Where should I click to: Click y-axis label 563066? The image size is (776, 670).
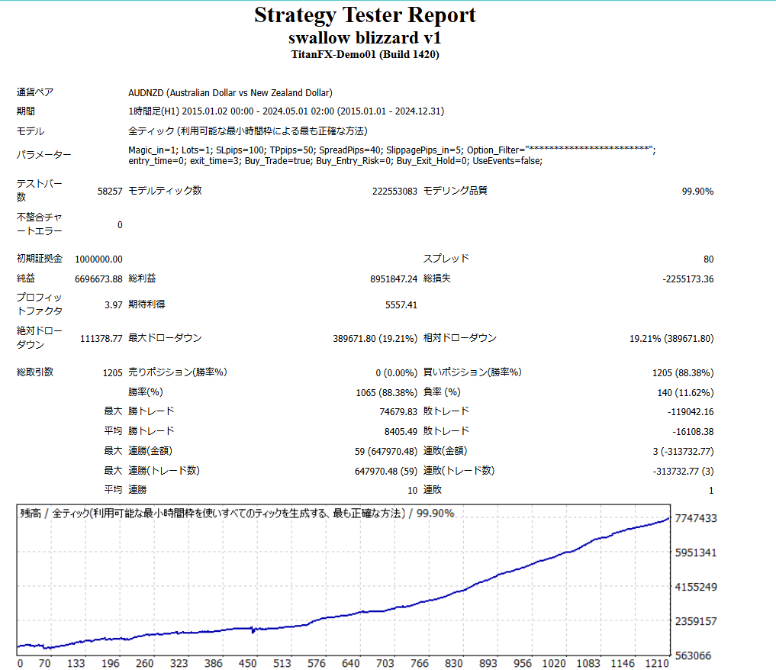click(693, 656)
